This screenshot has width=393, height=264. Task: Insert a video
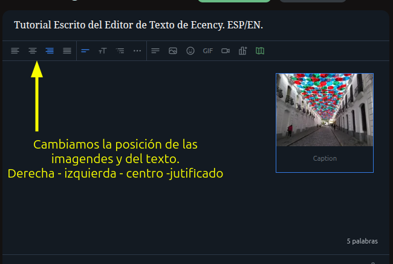pos(226,51)
